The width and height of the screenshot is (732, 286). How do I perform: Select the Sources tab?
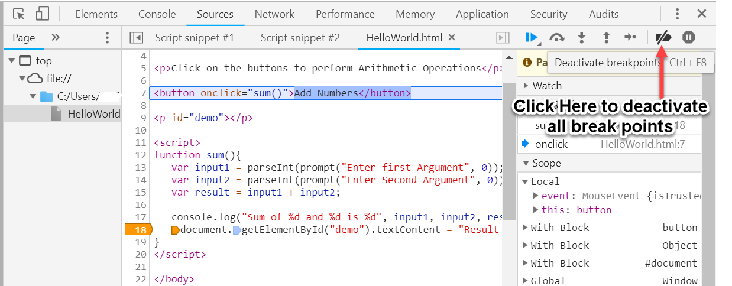215,14
